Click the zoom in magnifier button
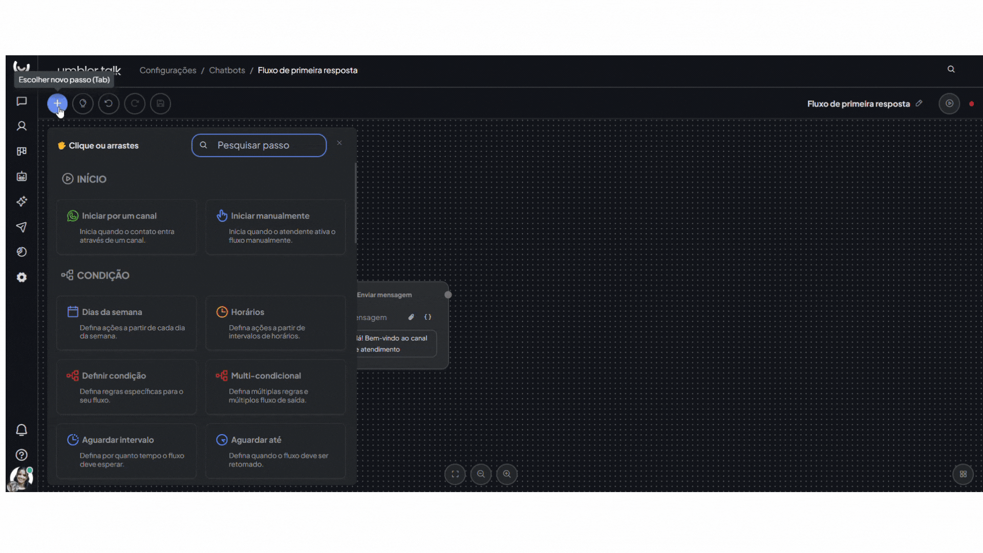 [507, 474]
